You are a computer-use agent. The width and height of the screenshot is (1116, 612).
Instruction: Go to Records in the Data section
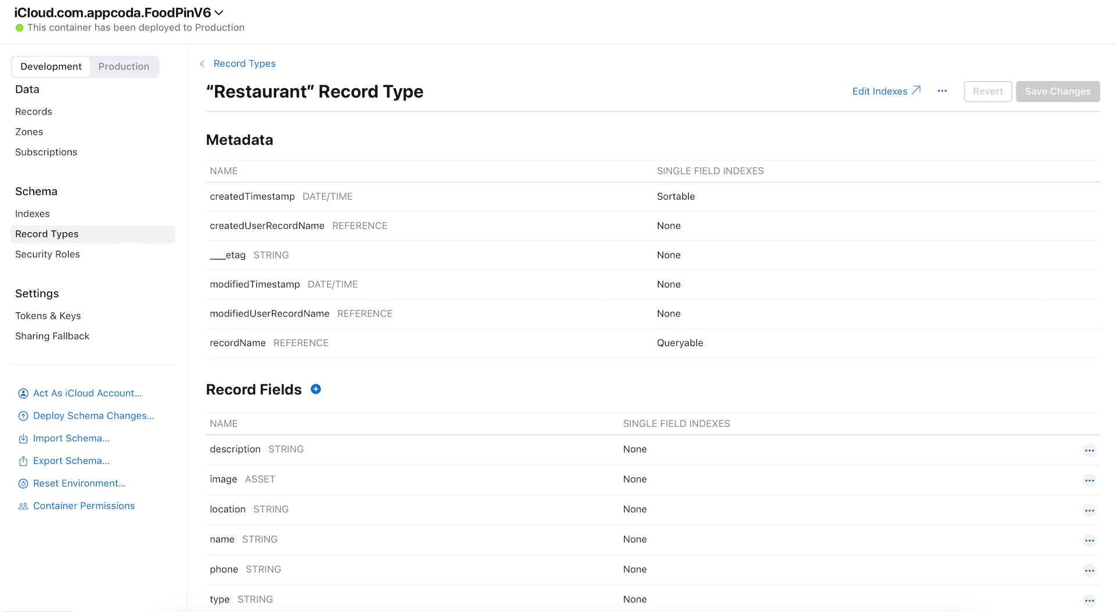pos(34,111)
